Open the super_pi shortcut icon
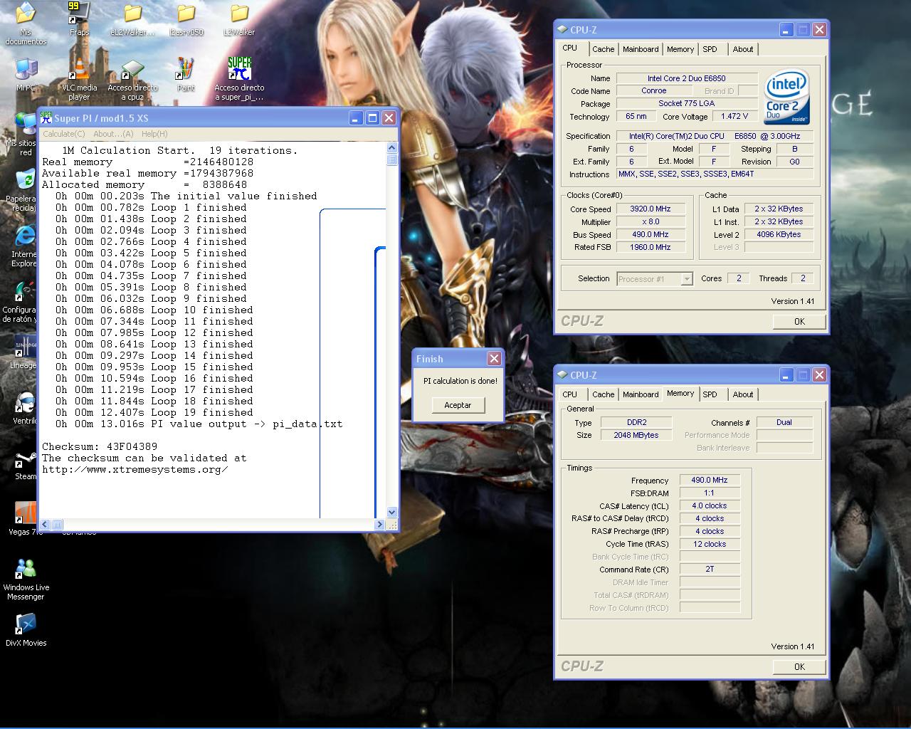Screen dimensions: 911x729 click(x=239, y=70)
